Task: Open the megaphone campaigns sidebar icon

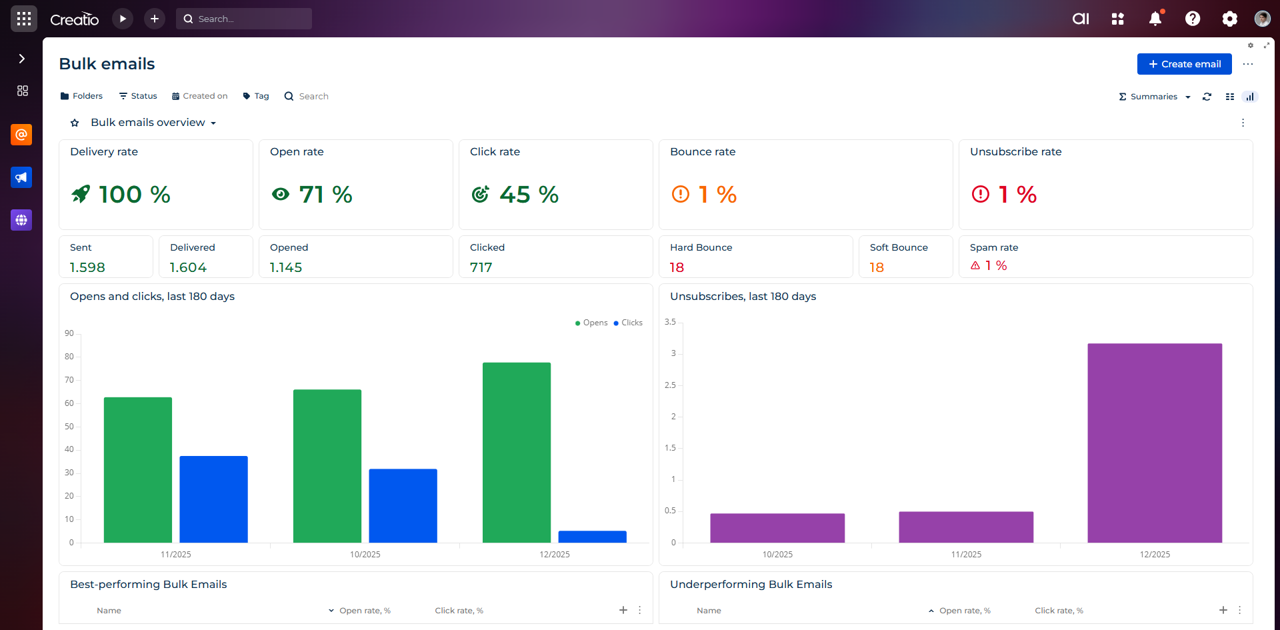Action: coord(21,177)
